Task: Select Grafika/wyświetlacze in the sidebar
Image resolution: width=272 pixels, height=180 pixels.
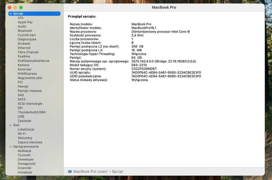Action: (33, 61)
